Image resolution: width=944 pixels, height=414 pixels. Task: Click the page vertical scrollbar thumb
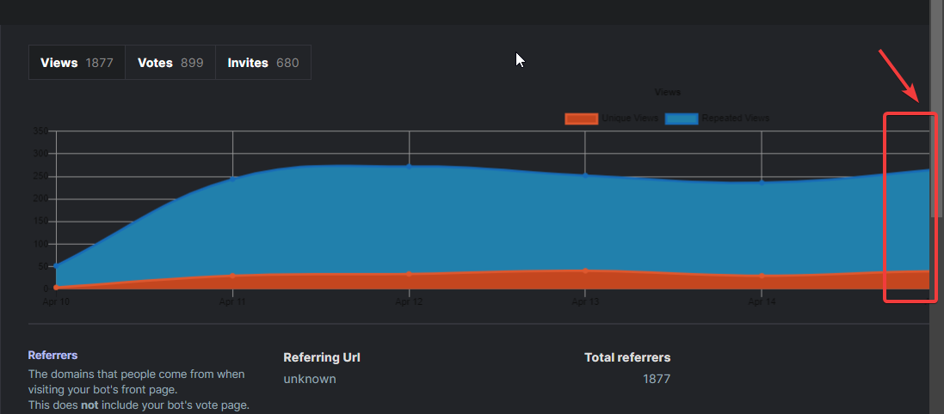point(936,108)
